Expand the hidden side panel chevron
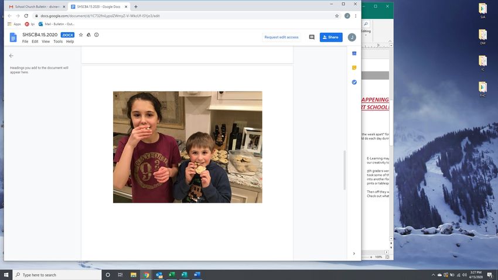The image size is (498, 280). (354, 254)
